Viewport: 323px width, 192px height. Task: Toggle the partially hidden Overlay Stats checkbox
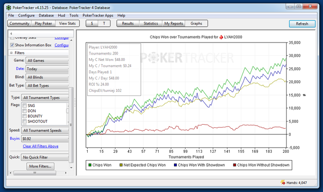click(x=12, y=38)
